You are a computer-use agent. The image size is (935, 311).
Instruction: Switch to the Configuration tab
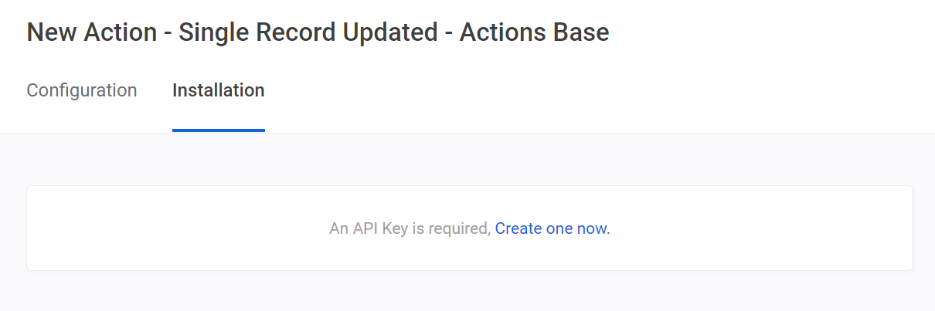[82, 90]
